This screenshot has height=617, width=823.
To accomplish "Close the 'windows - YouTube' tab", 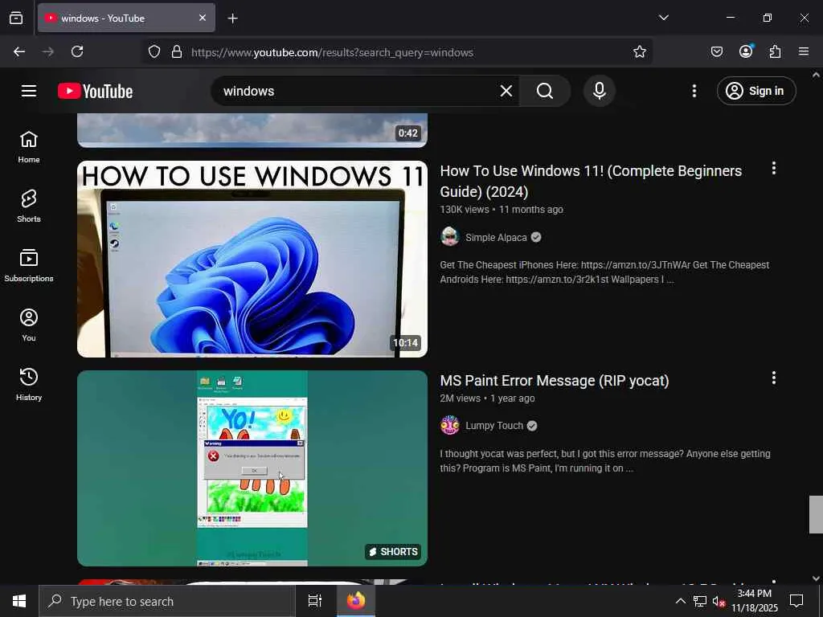I will [203, 18].
